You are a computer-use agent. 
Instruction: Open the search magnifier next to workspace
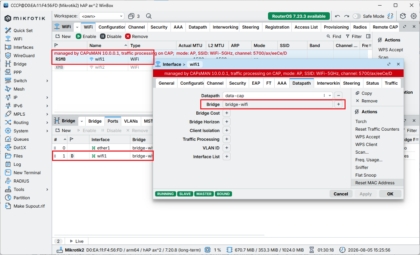pos(149,16)
